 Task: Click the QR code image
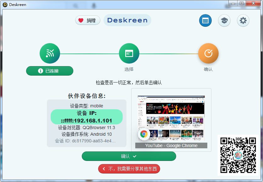238,155
